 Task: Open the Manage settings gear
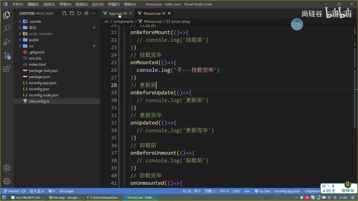[x=7, y=181]
